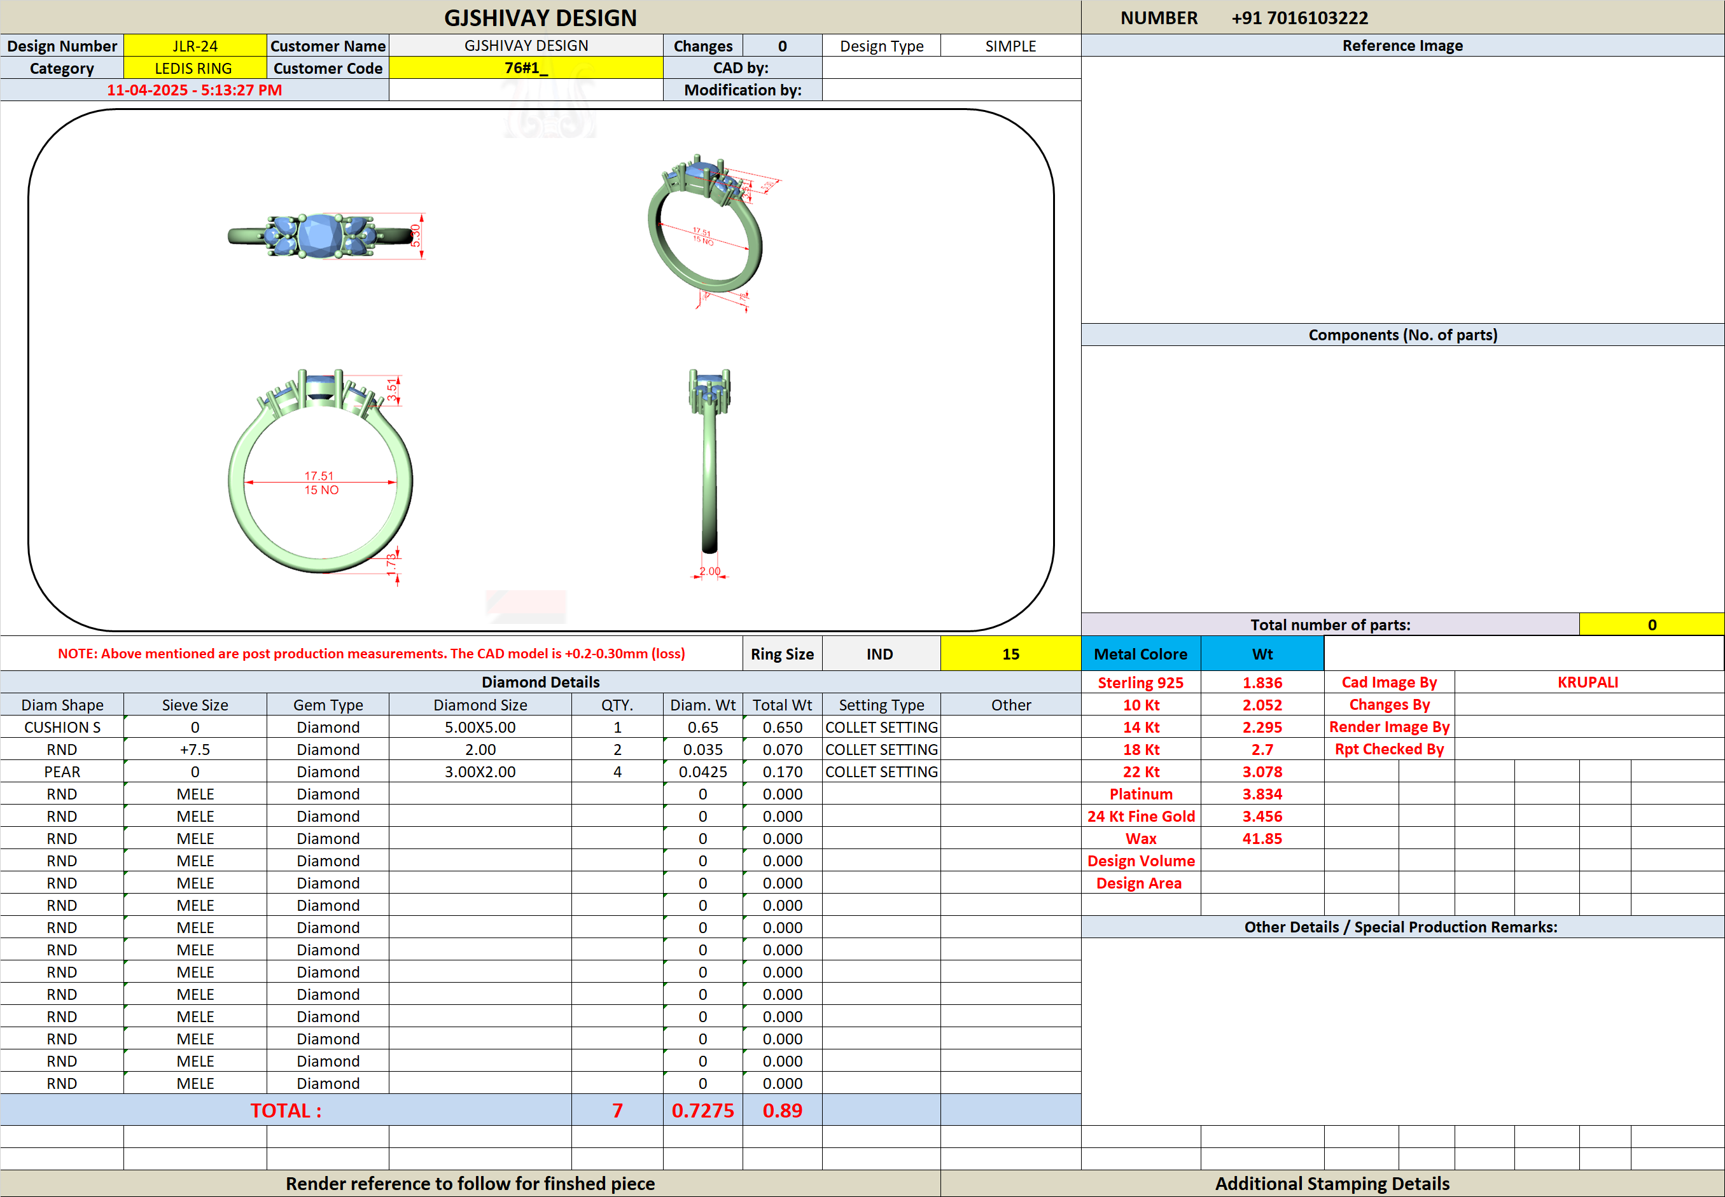The width and height of the screenshot is (1725, 1197).
Task: Click the Design Volume label
Action: (1142, 861)
